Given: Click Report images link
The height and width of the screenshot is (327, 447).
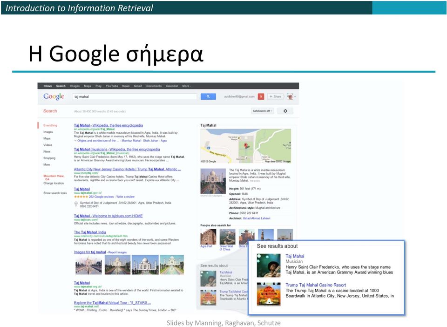Looking at the screenshot, I should click(x=117, y=252).
